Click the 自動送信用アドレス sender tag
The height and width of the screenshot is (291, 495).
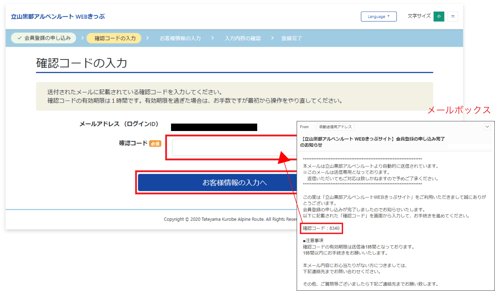pyautogui.click(x=335, y=127)
